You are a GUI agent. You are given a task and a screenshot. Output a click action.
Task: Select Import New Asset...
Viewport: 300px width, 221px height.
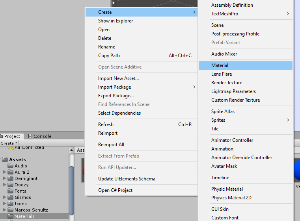click(142, 78)
